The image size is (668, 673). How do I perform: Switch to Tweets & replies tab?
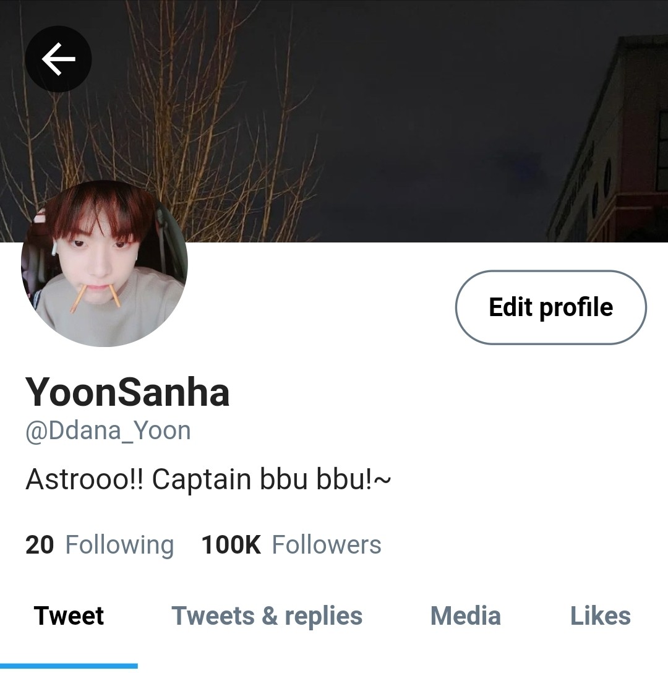267,616
